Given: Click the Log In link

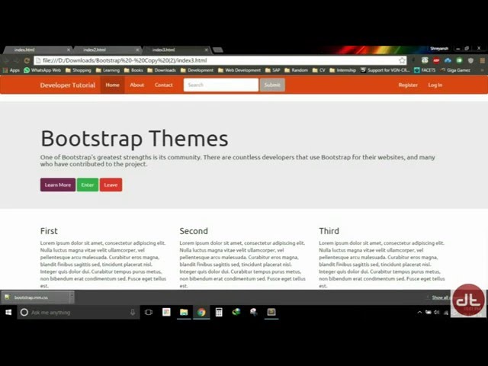Looking at the screenshot, I should click(435, 85).
